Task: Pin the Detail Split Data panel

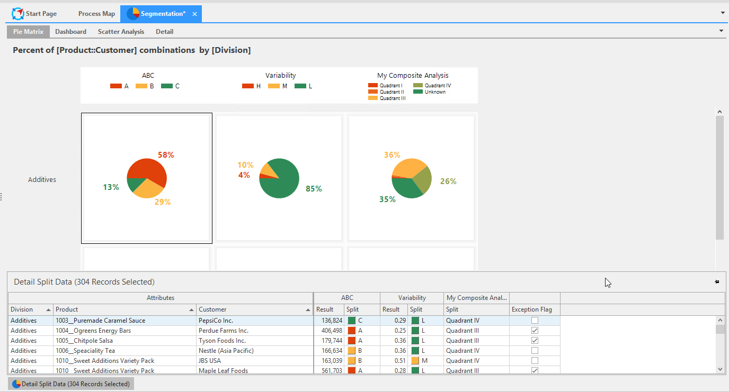Action: tap(717, 282)
